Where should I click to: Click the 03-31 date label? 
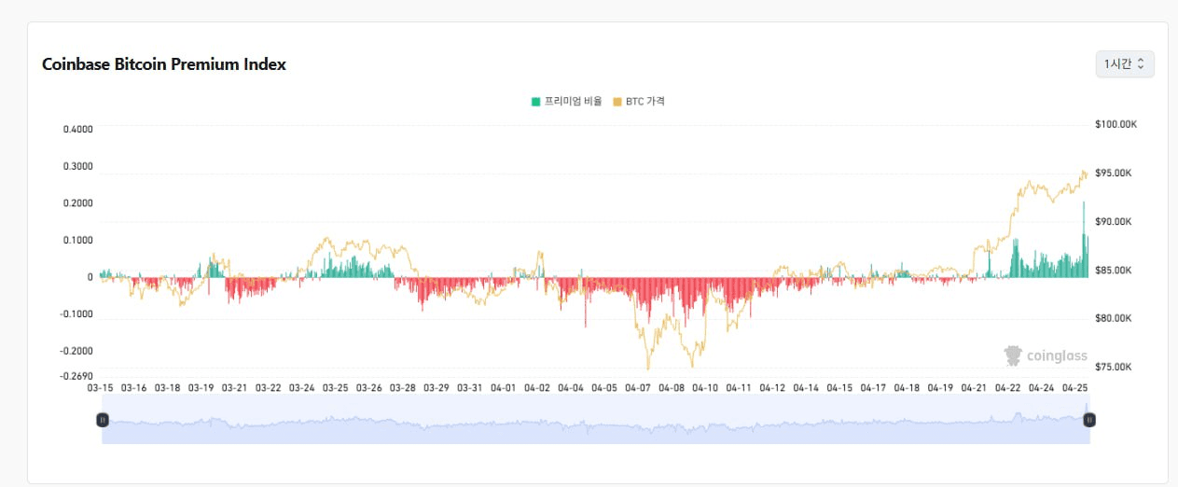470,387
